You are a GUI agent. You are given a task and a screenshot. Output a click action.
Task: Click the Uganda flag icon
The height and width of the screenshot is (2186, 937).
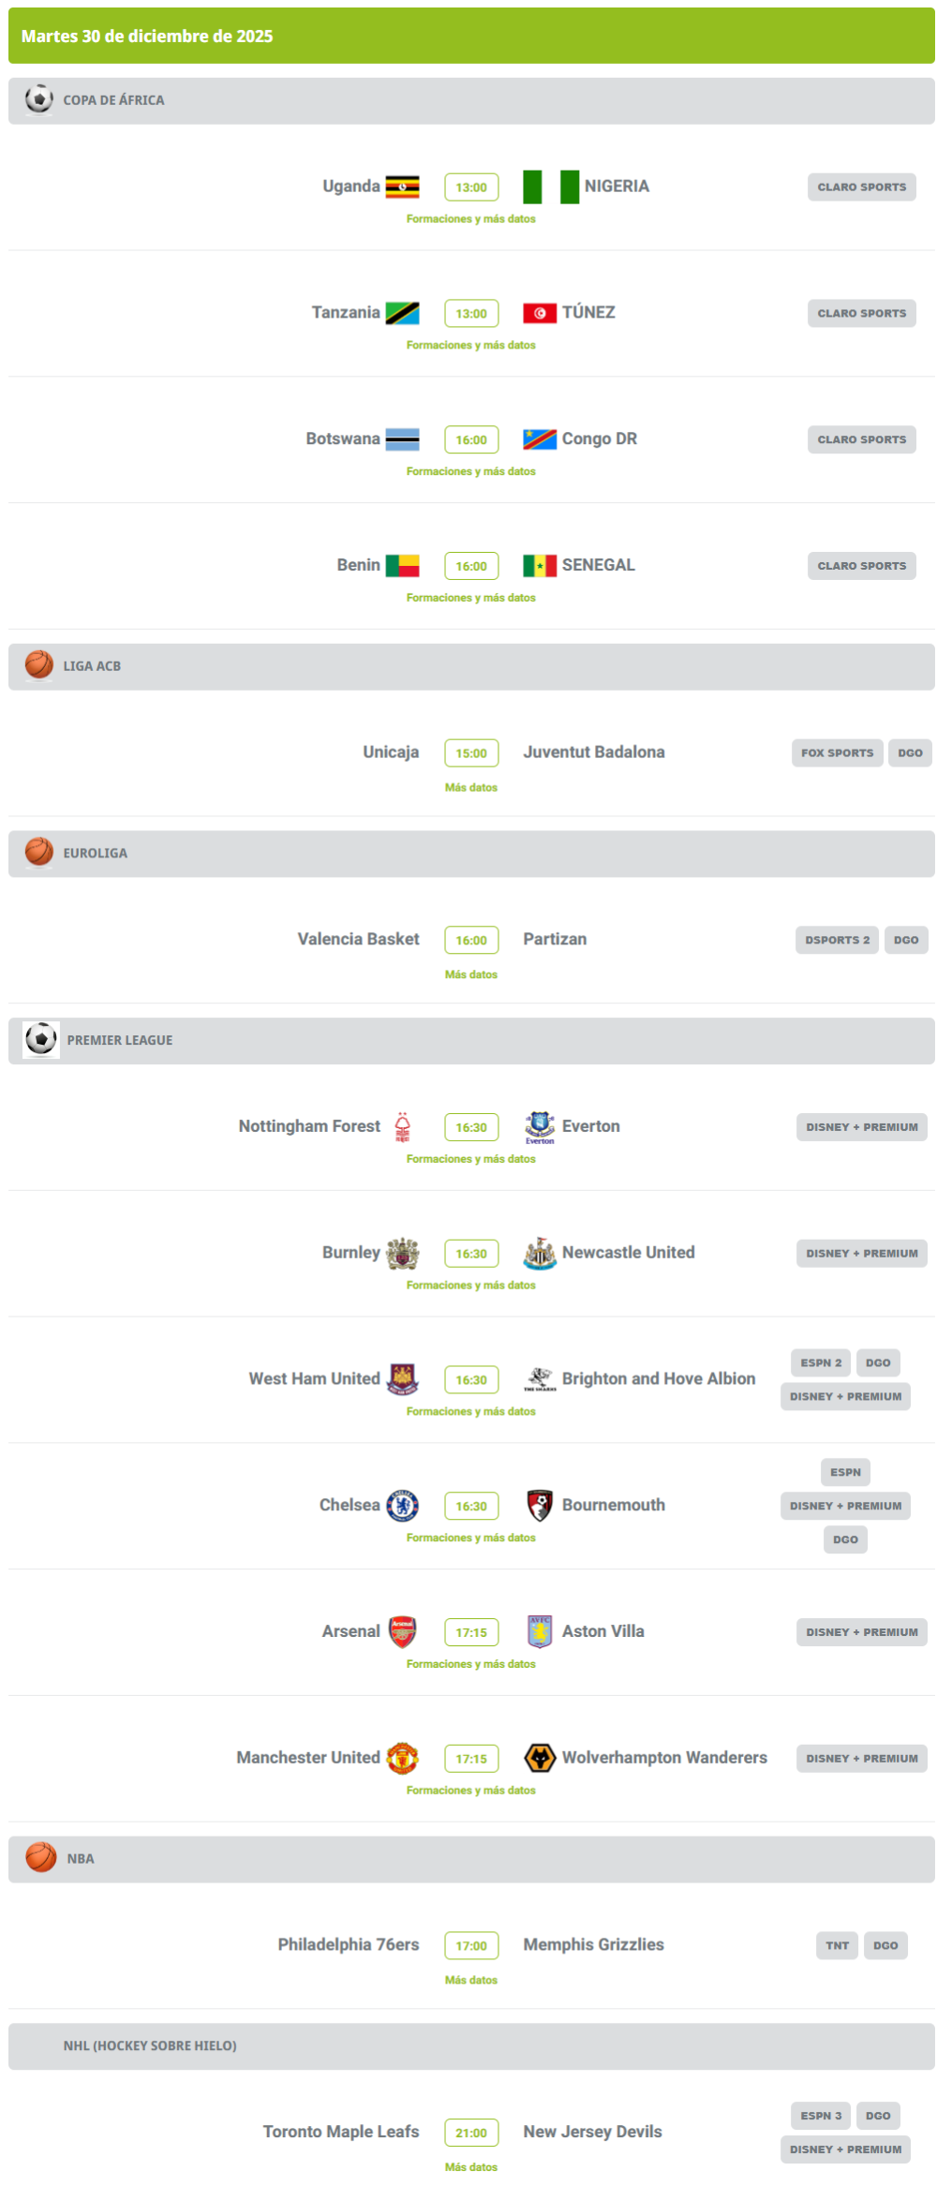[402, 187]
